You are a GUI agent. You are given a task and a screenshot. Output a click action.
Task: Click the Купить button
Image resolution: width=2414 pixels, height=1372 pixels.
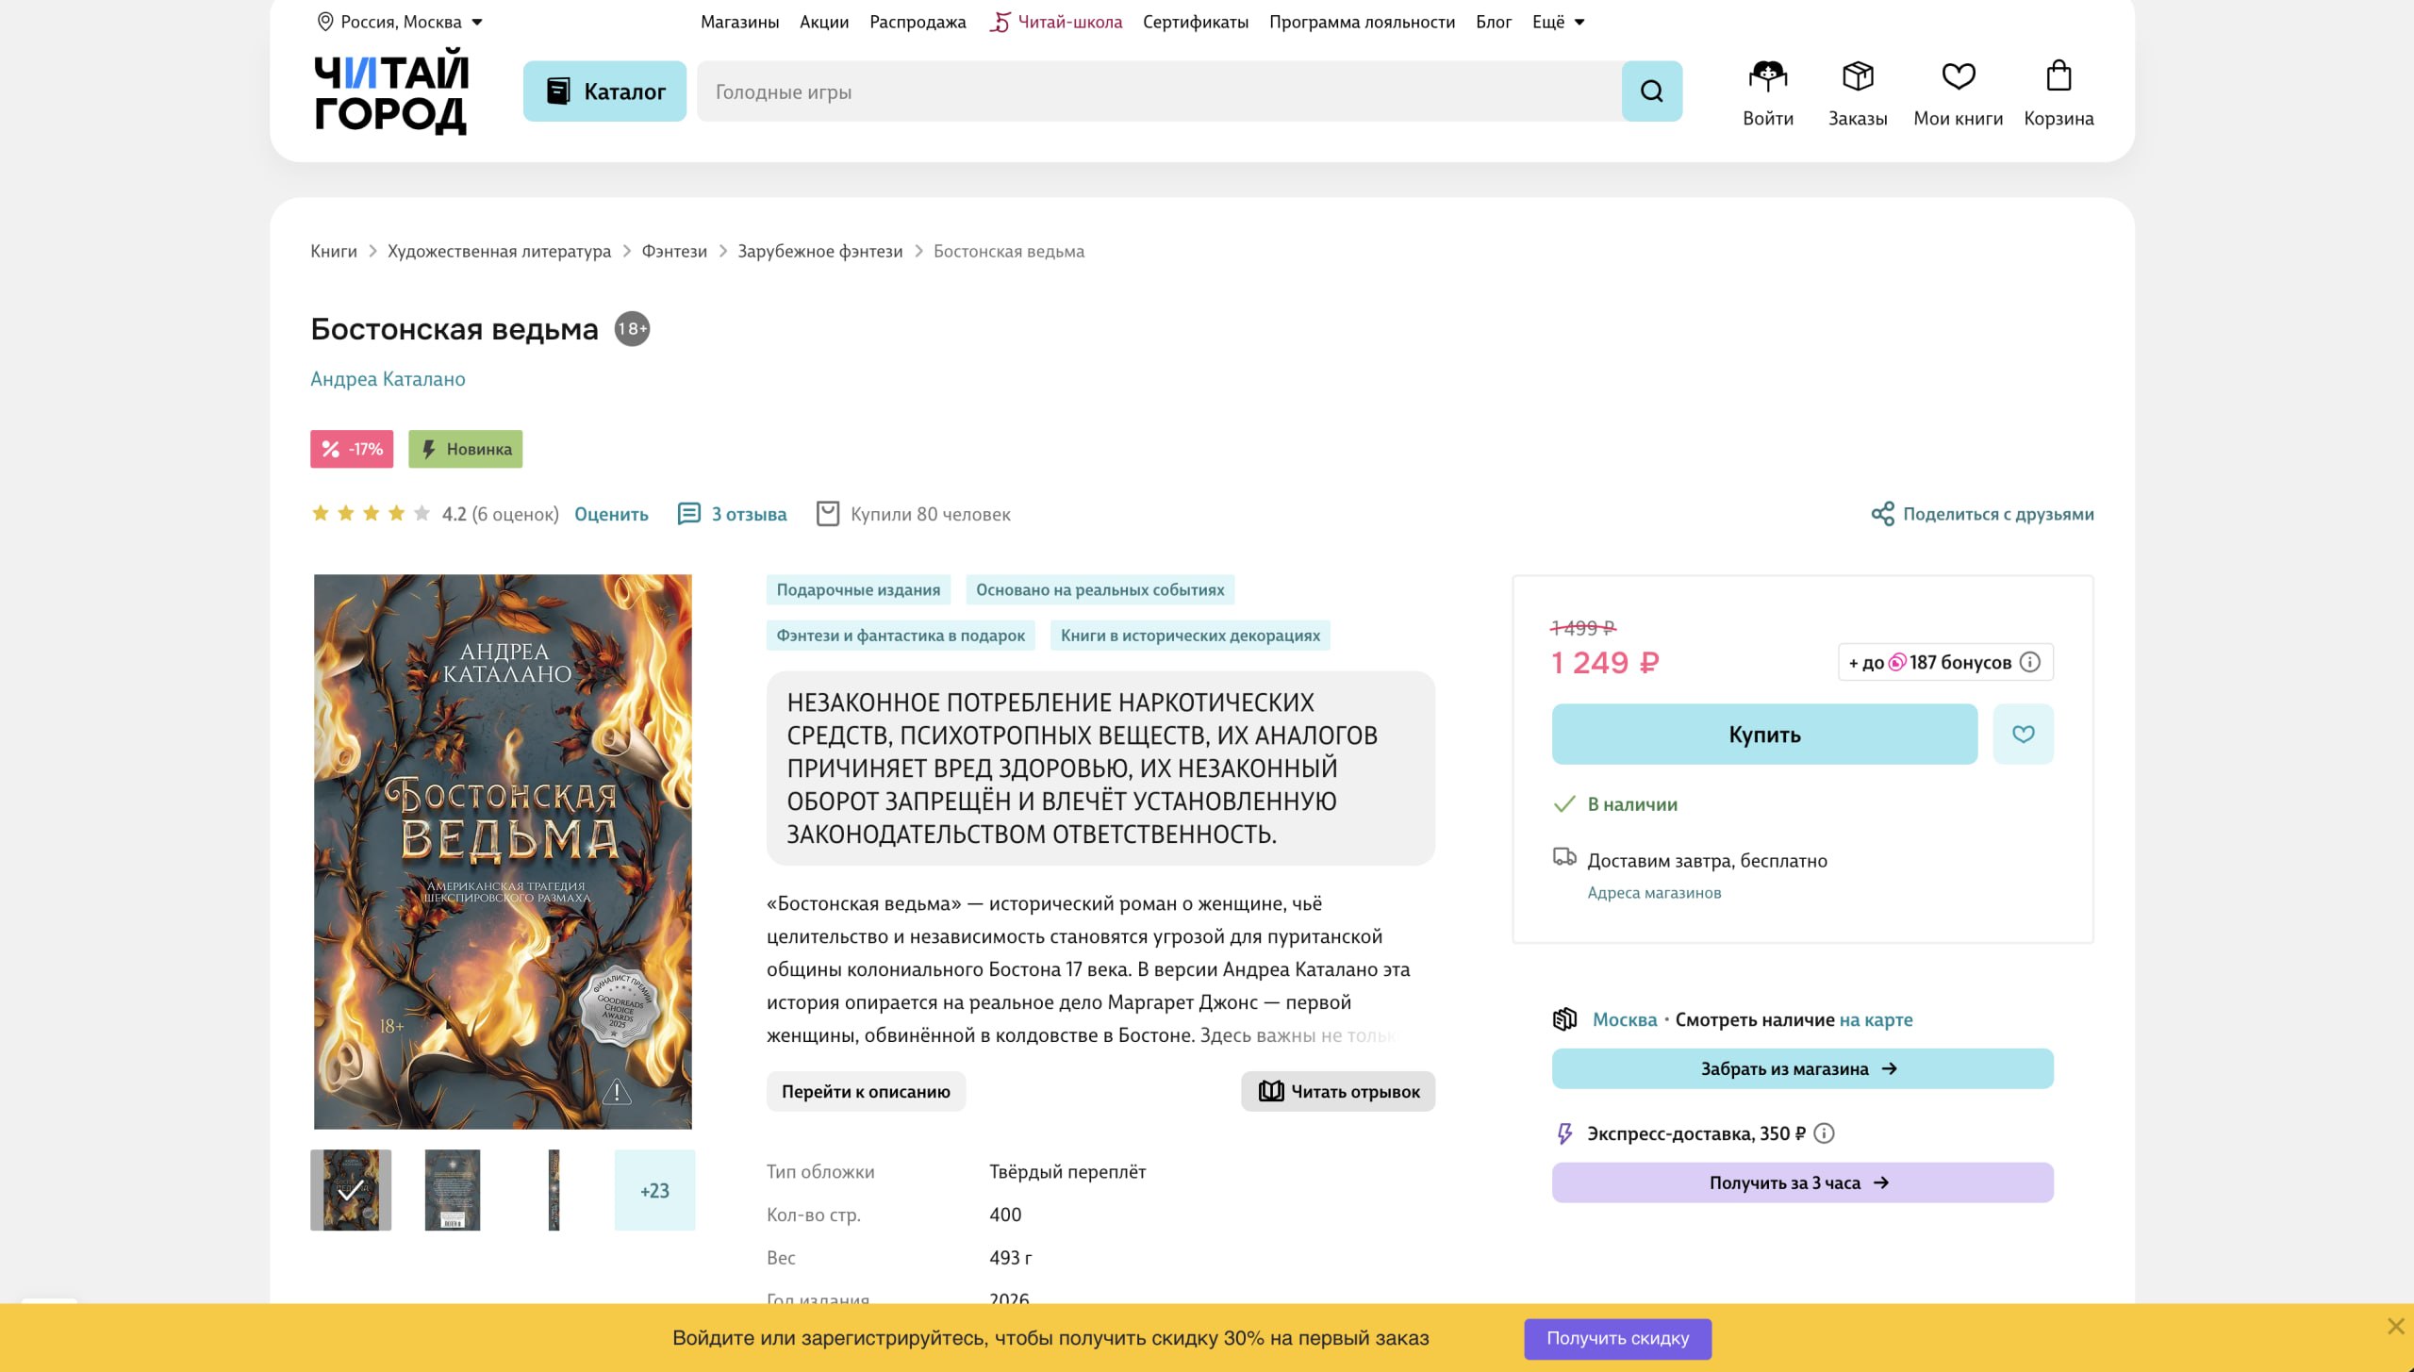point(1764,735)
